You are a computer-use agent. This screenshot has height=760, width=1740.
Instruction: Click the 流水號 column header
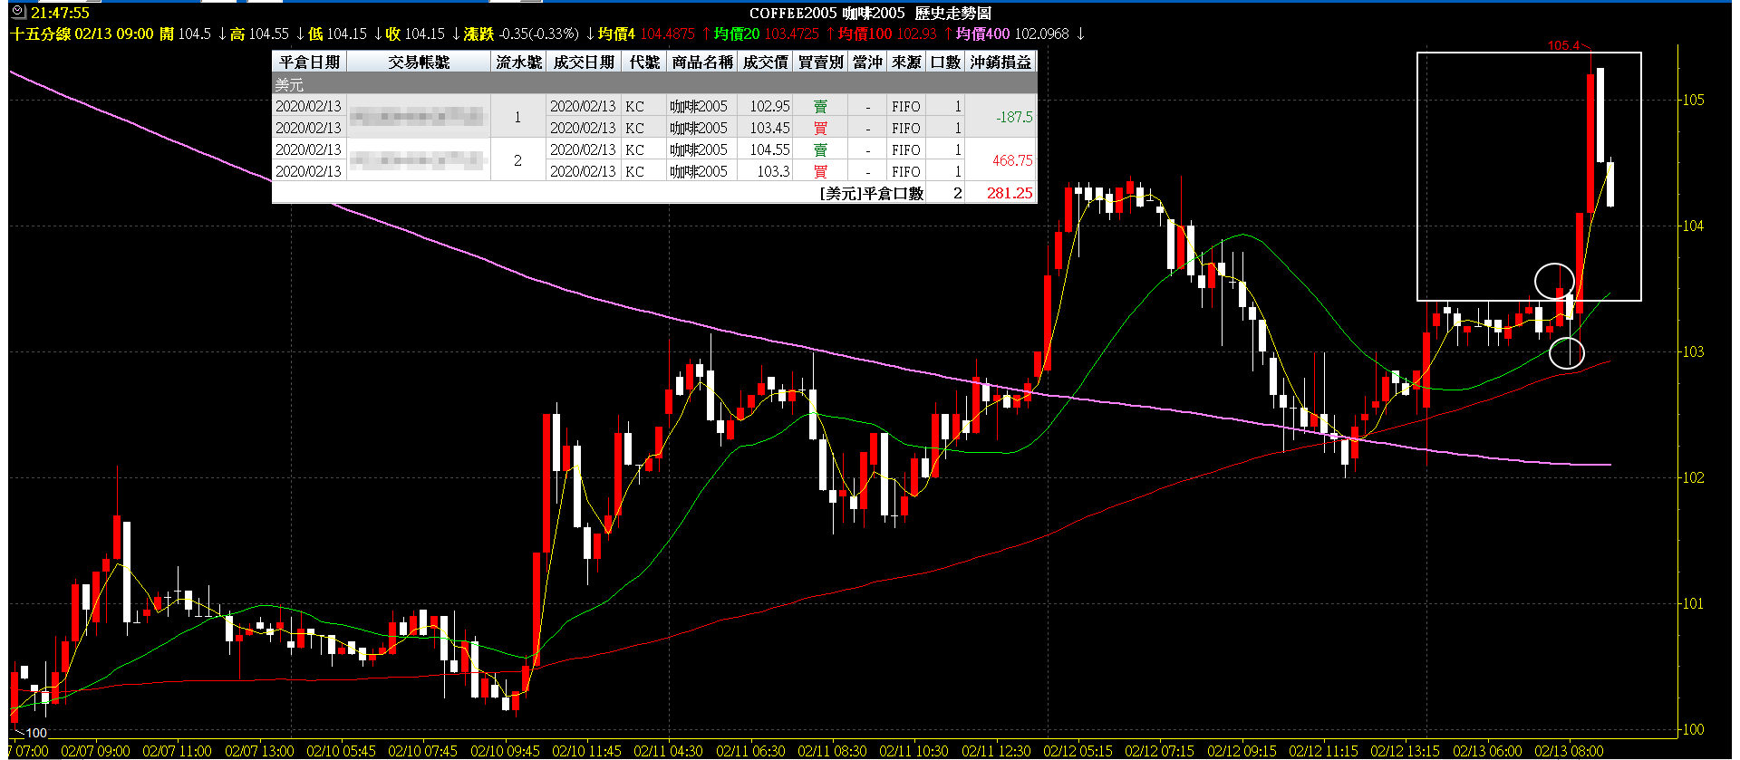[x=518, y=62]
